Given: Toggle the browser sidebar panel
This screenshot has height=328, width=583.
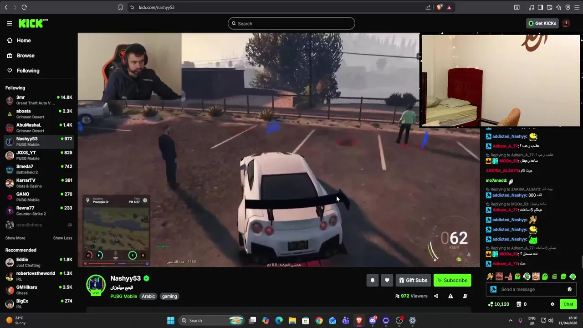Looking at the screenshot, I should point(540,7).
